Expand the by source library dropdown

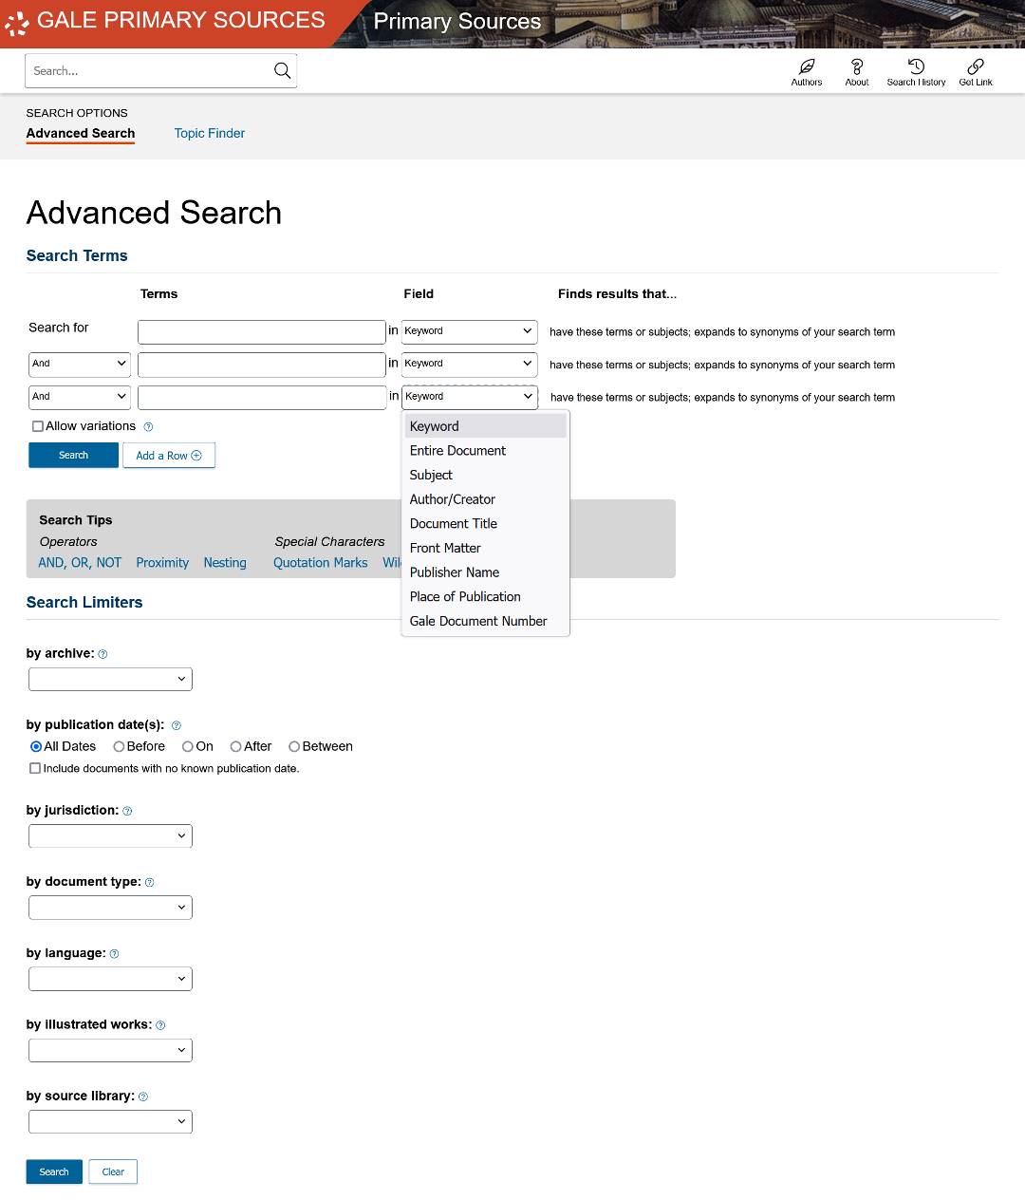(x=110, y=1121)
